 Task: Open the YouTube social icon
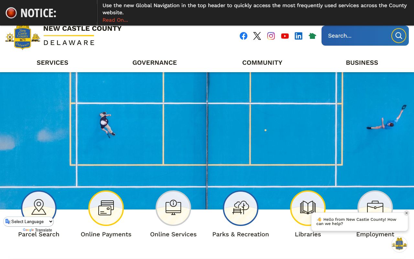pyautogui.click(x=285, y=36)
